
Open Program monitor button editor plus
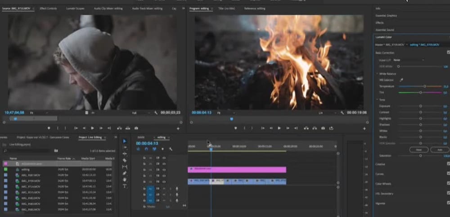click(364, 129)
